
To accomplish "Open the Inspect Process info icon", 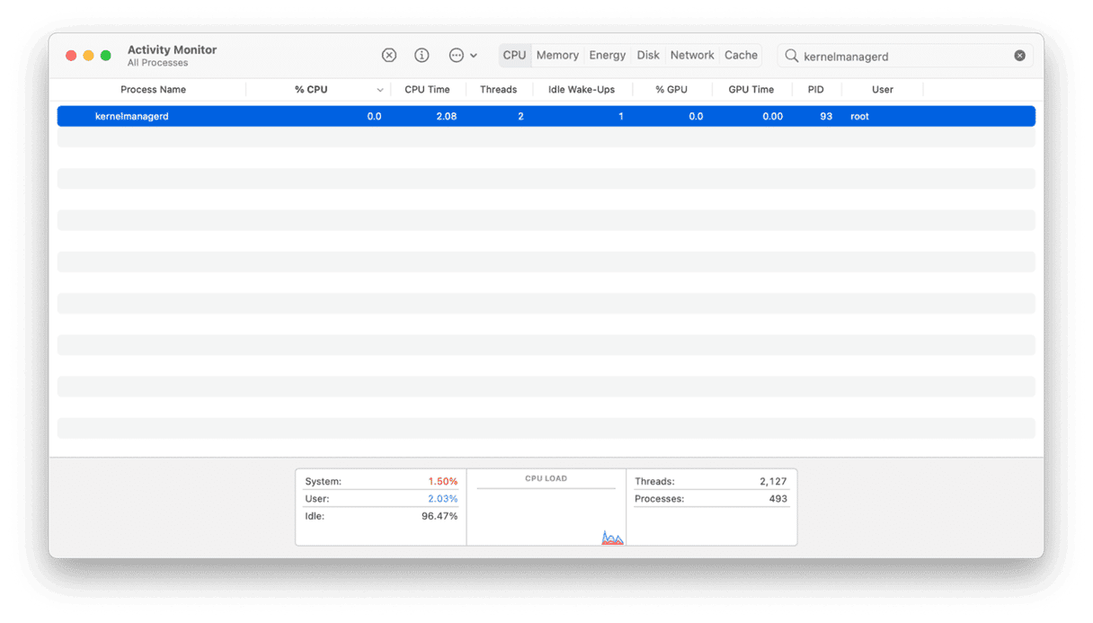I will point(421,55).
